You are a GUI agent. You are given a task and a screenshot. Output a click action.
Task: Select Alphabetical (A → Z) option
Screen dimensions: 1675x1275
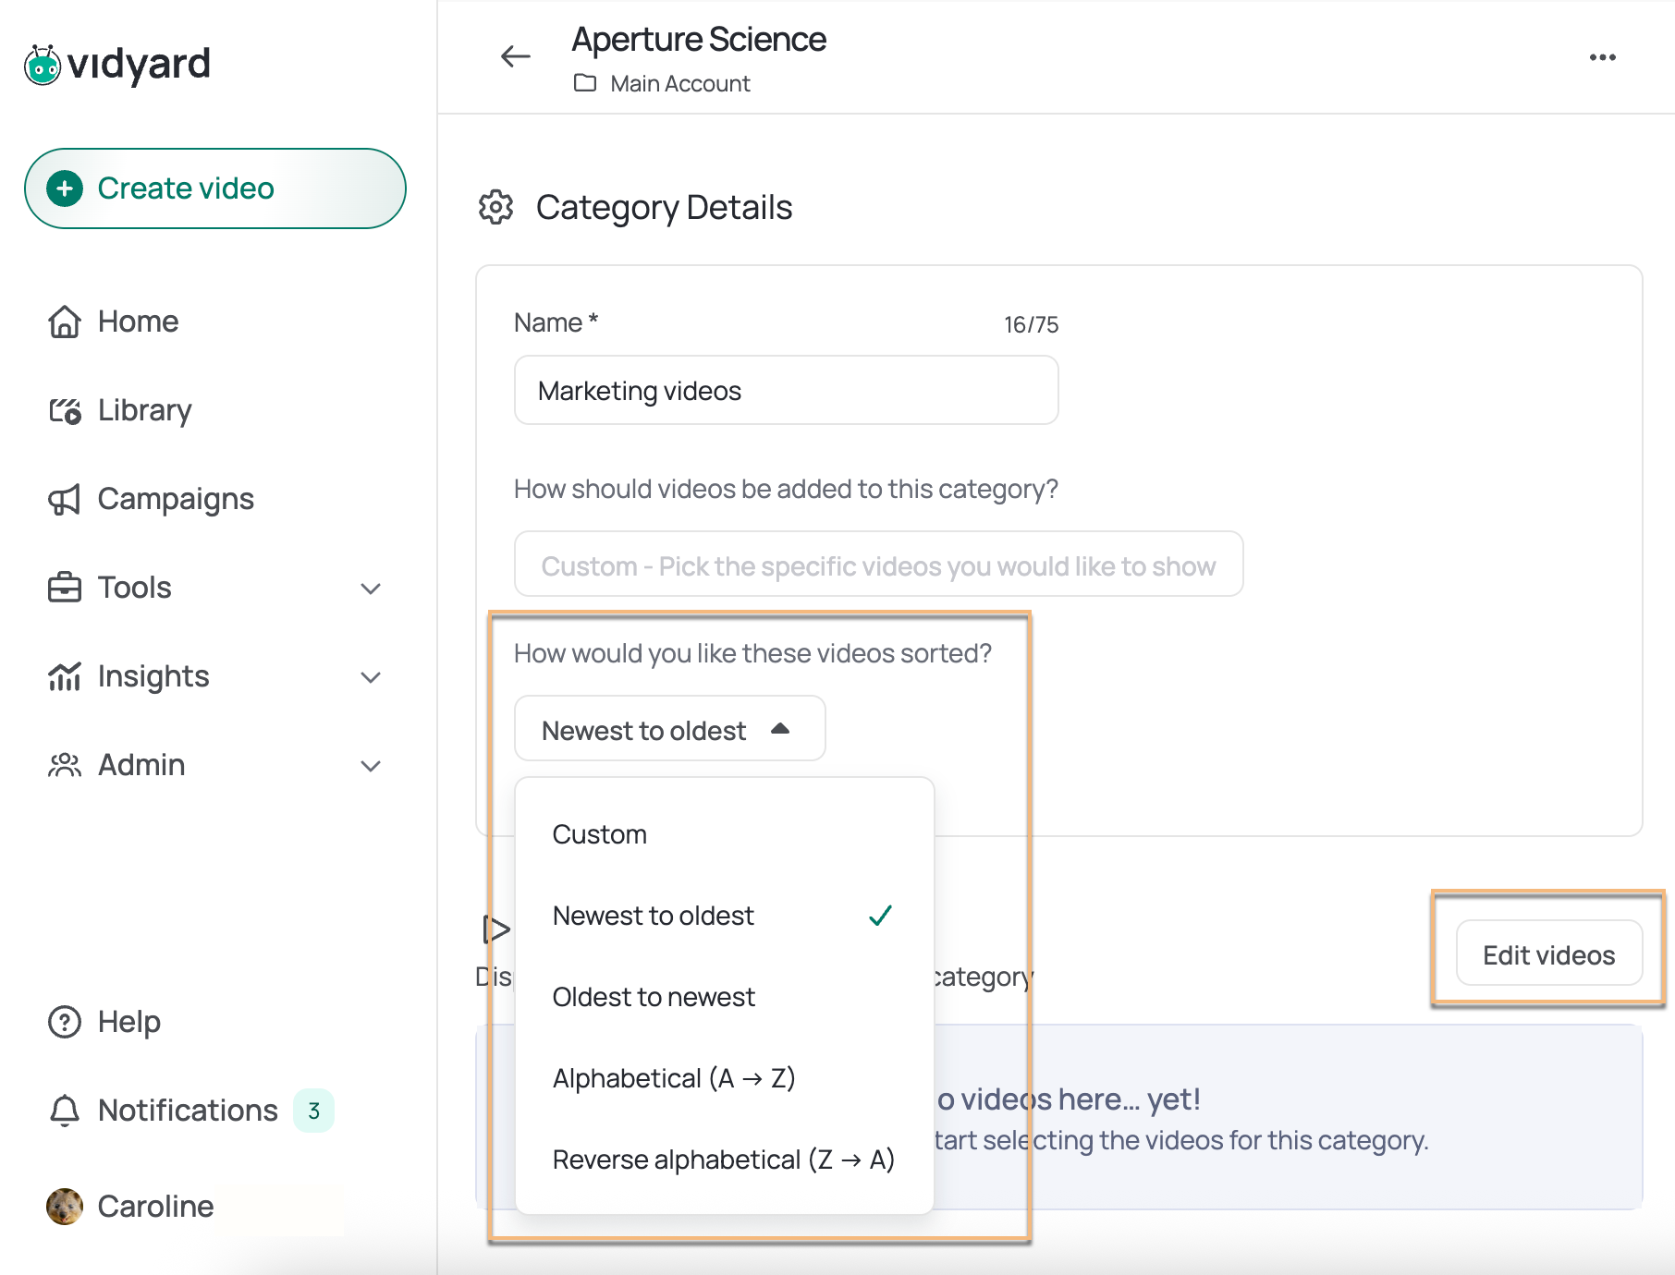725,1078
